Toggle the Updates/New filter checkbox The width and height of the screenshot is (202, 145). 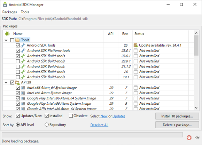(x=18, y=116)
